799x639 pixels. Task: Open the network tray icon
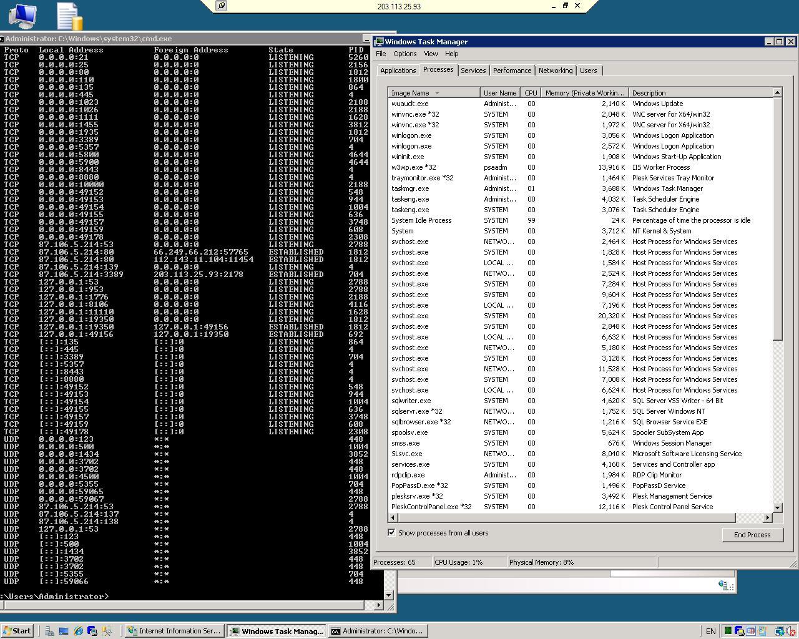779,631
